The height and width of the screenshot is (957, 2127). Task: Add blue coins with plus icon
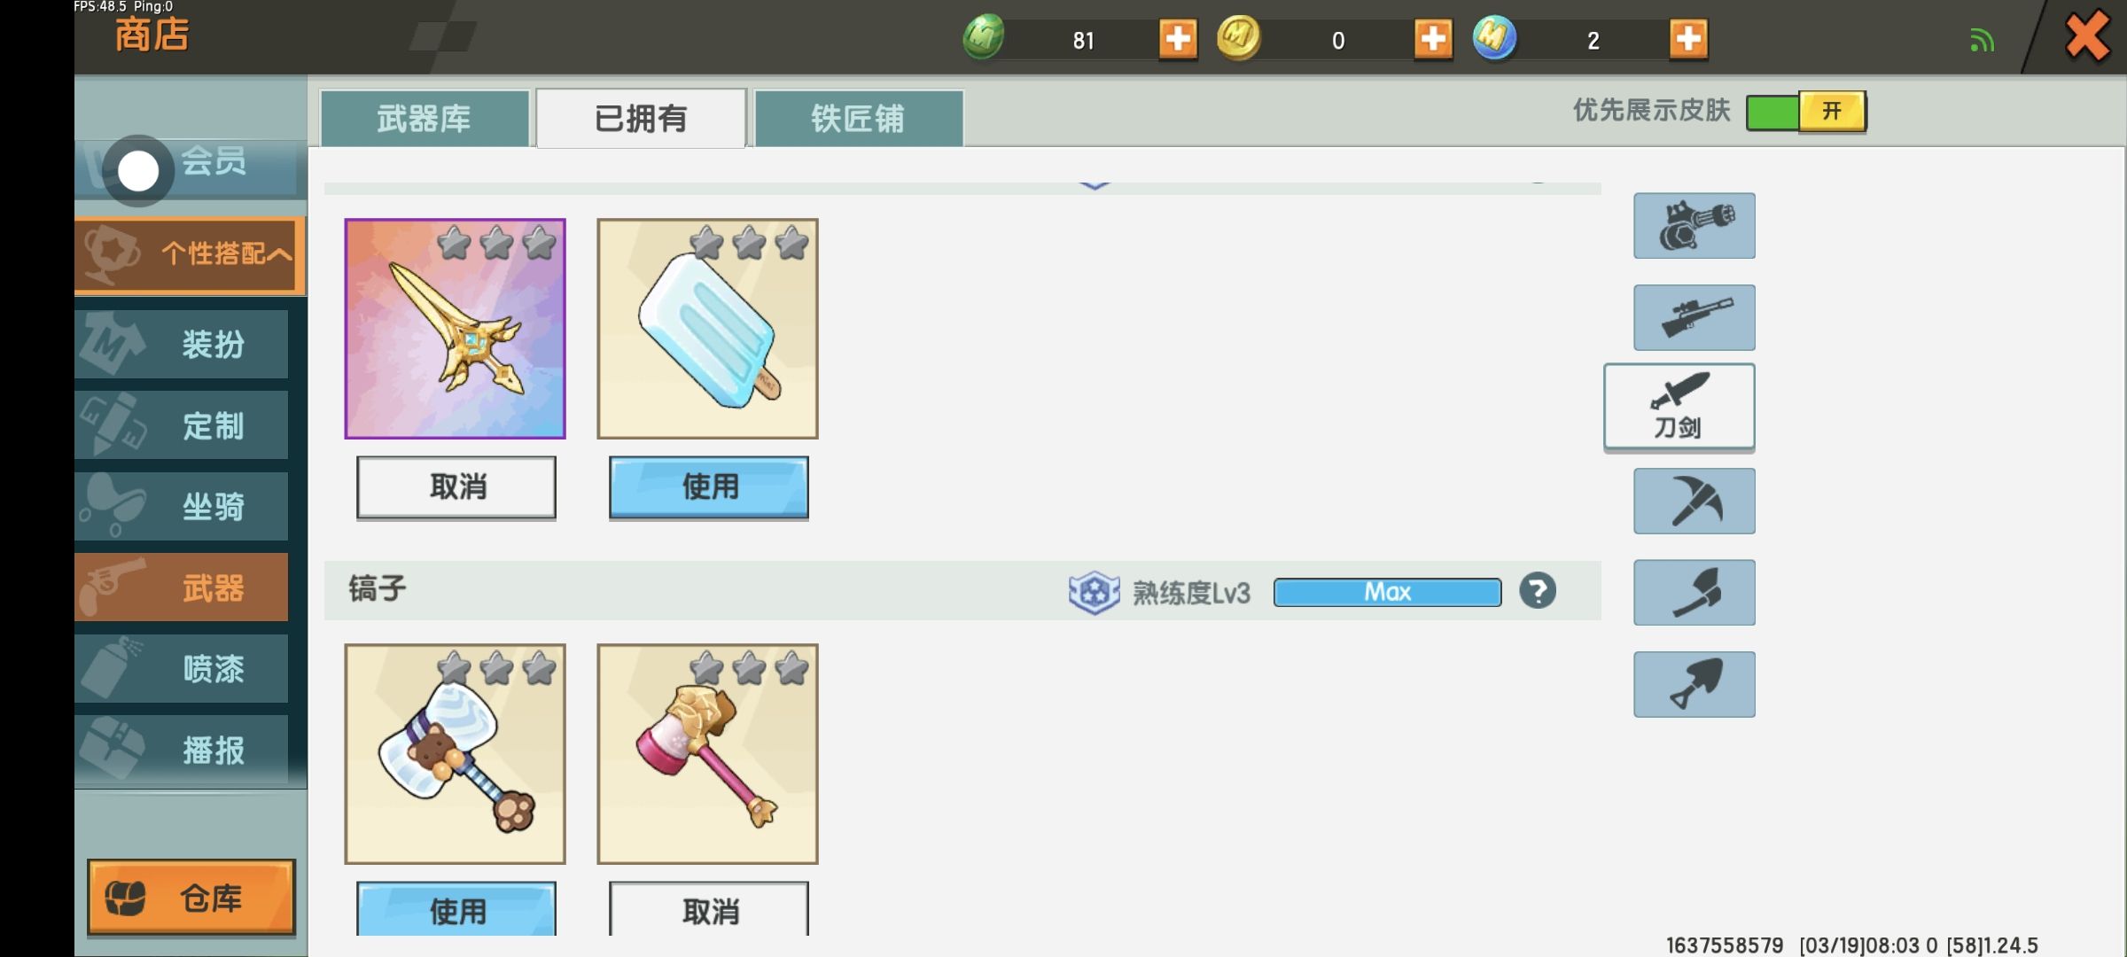point(1688,39)
